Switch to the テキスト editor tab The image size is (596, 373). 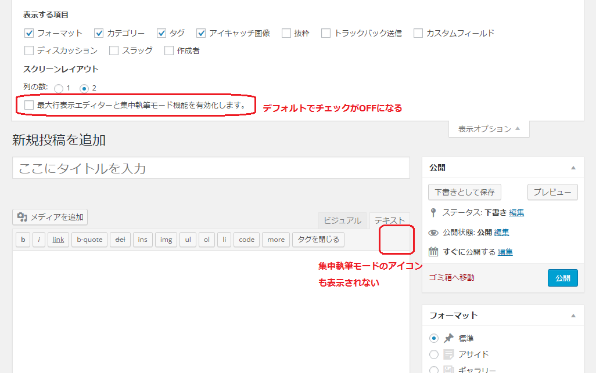(389, 220)
